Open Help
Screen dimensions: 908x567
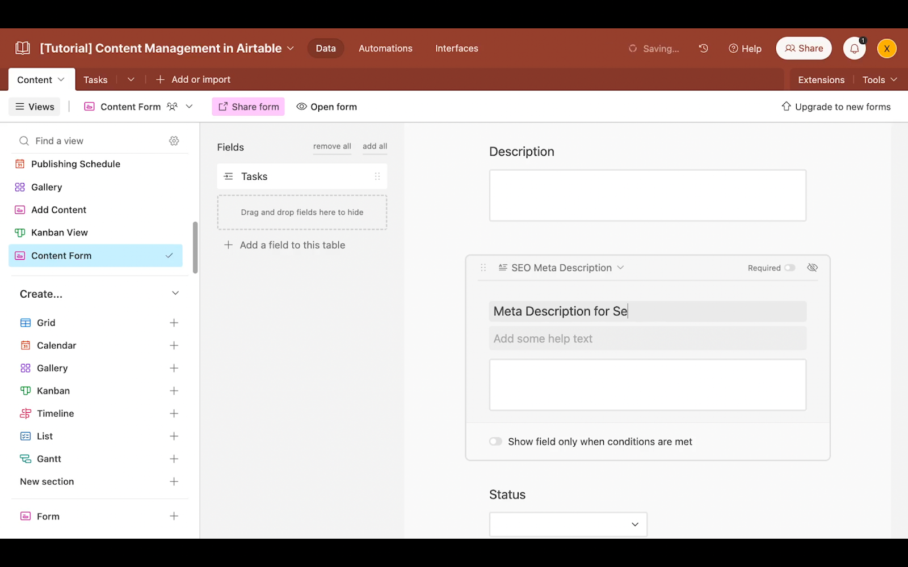745,49
